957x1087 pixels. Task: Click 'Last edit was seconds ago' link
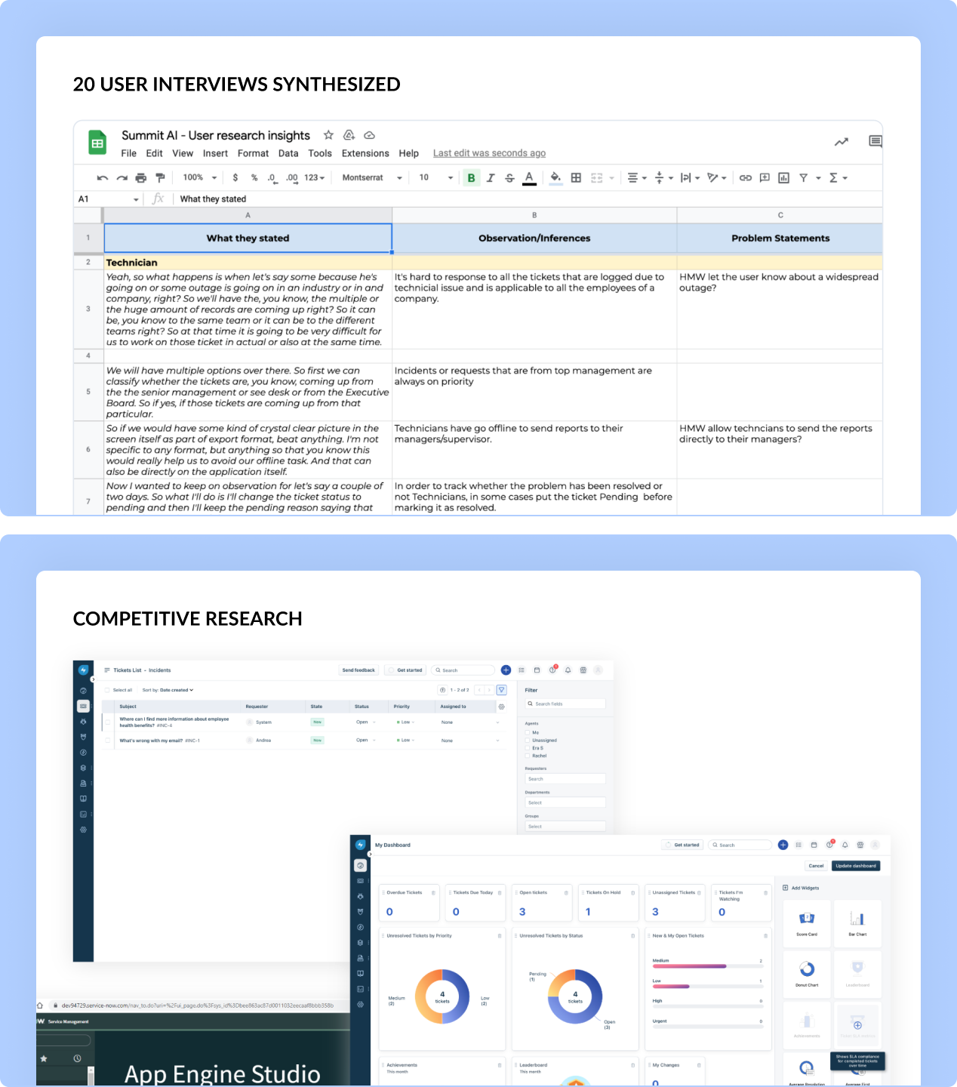click(489, 153)
